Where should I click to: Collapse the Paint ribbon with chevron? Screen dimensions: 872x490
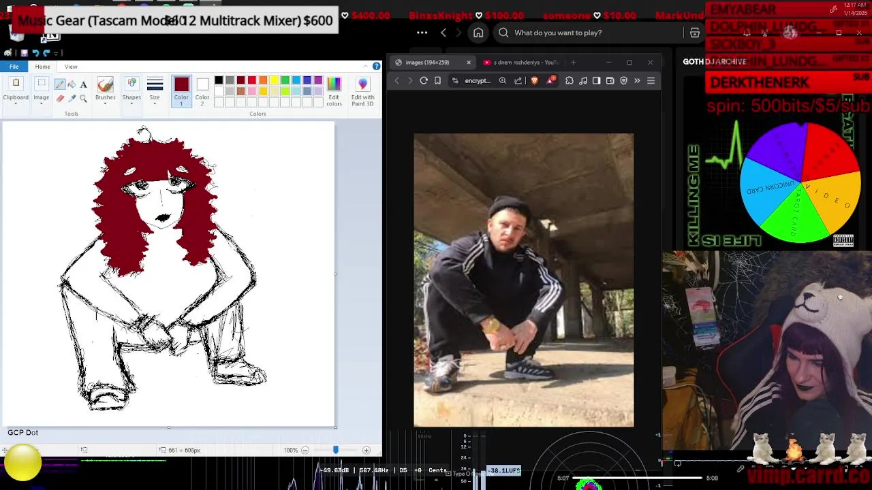click(x=366, y=66)
